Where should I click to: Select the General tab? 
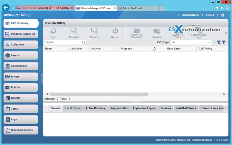55,108
